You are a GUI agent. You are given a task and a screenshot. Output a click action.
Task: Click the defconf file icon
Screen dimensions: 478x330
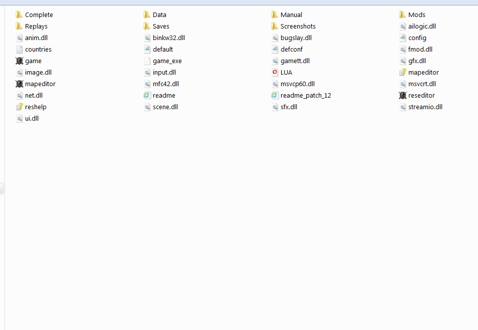click(275, 50)
